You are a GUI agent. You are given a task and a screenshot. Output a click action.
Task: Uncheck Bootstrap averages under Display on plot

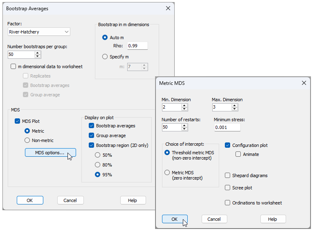(91, 126)
